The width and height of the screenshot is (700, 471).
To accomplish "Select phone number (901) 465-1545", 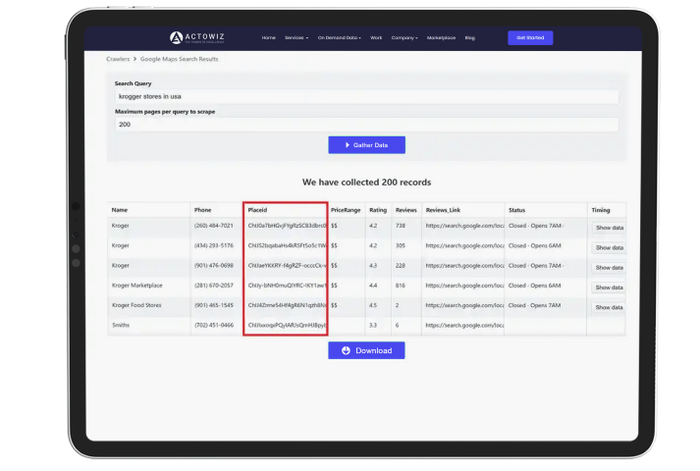I will pyautogui.click(x=214, y=305).
